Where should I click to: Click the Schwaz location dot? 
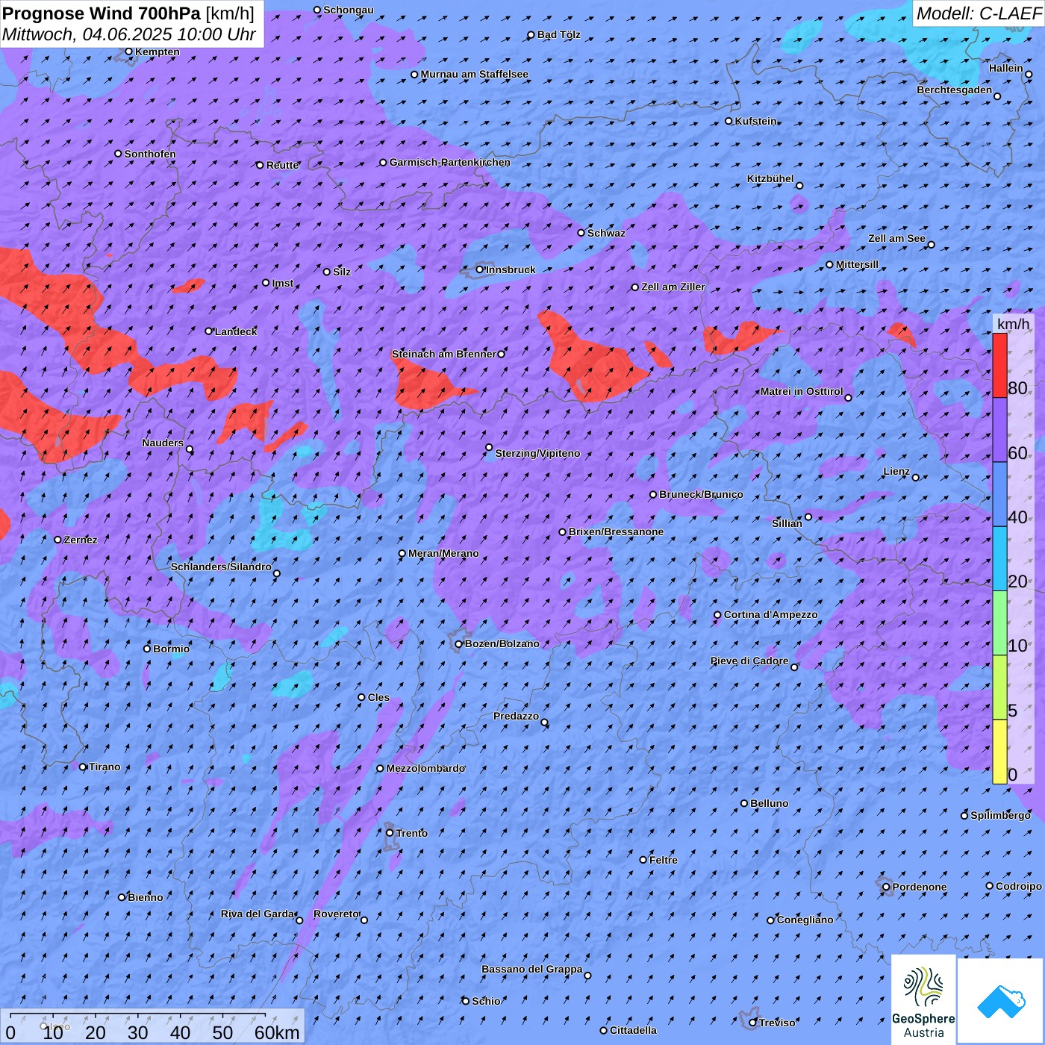tap(581, 233)
